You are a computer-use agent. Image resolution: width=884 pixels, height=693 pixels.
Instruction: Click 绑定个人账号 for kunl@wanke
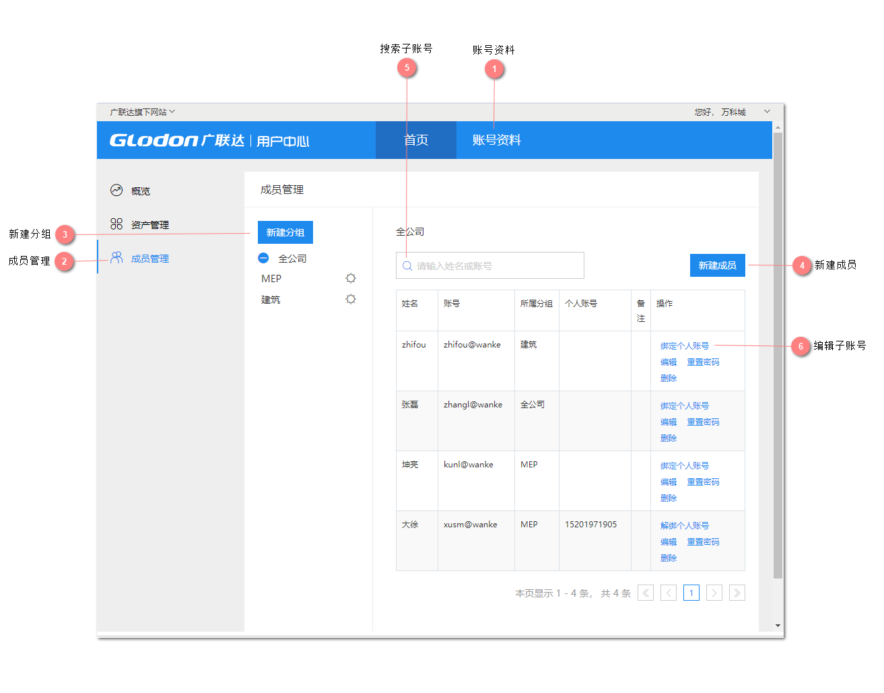[x=685, y=465]
